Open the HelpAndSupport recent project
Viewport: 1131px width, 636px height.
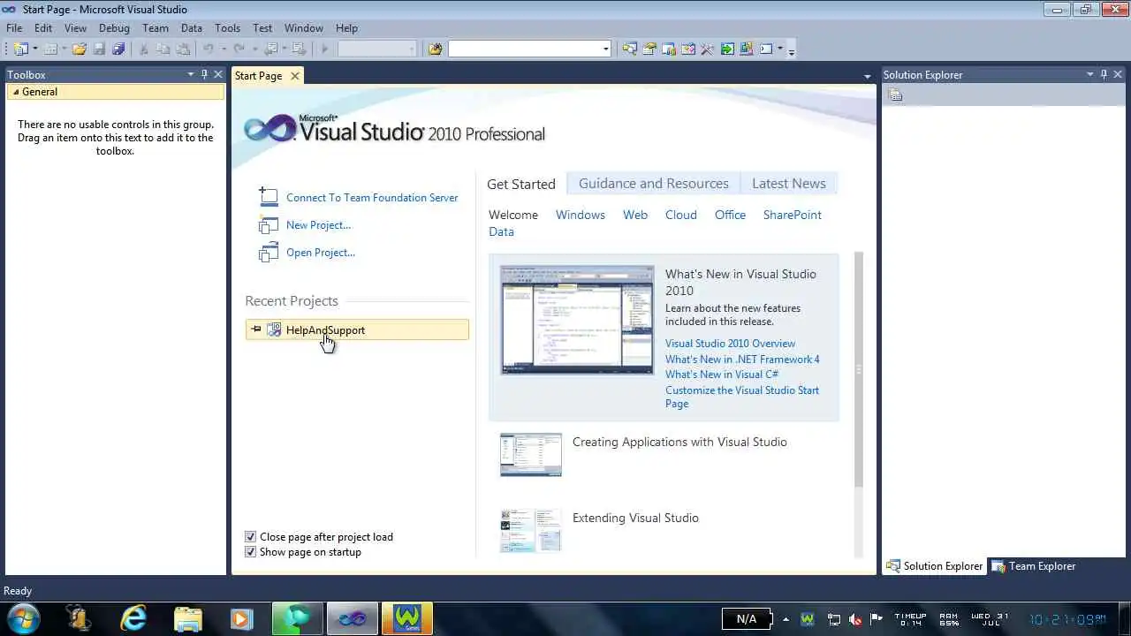[x=357, y=329]
